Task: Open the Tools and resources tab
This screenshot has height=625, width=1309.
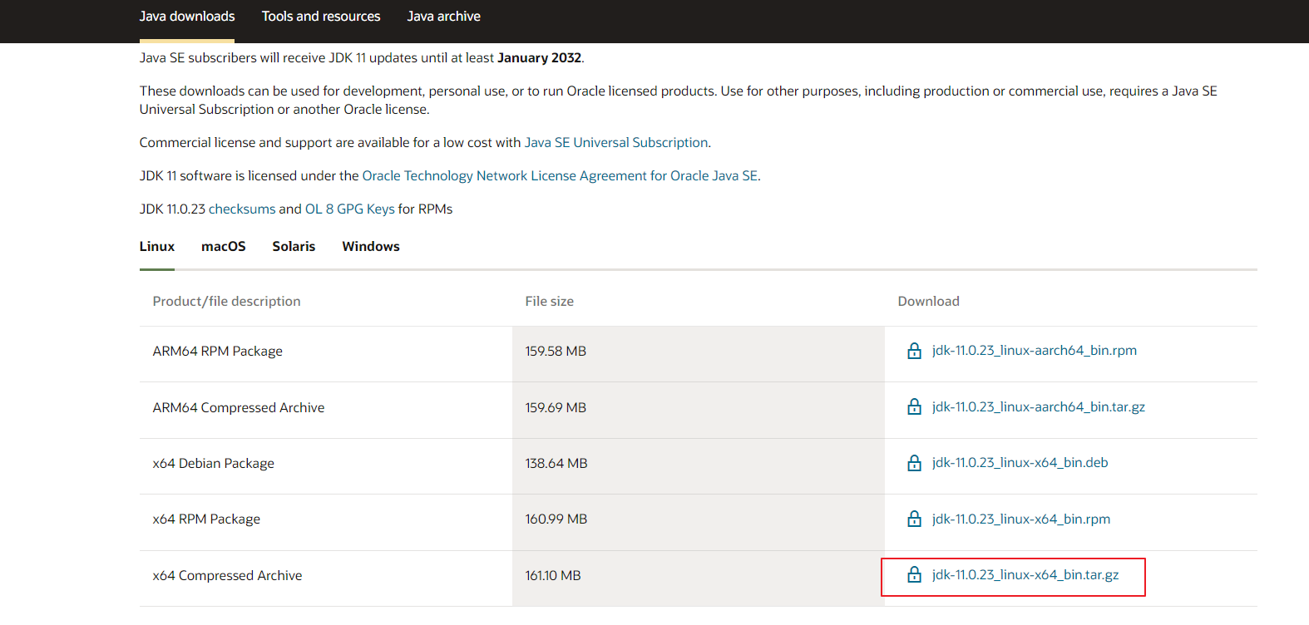Action: (321, 17)
